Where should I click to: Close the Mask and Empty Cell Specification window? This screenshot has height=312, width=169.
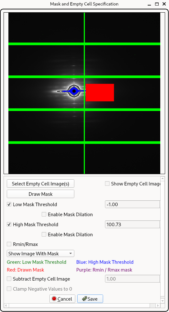pyautogui.click(x=164, y=4)
